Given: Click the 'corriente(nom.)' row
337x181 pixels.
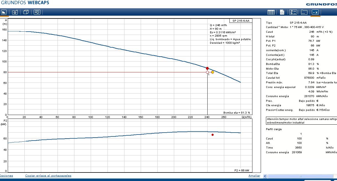Looking at the screenshot, I should tap(292, 50).
